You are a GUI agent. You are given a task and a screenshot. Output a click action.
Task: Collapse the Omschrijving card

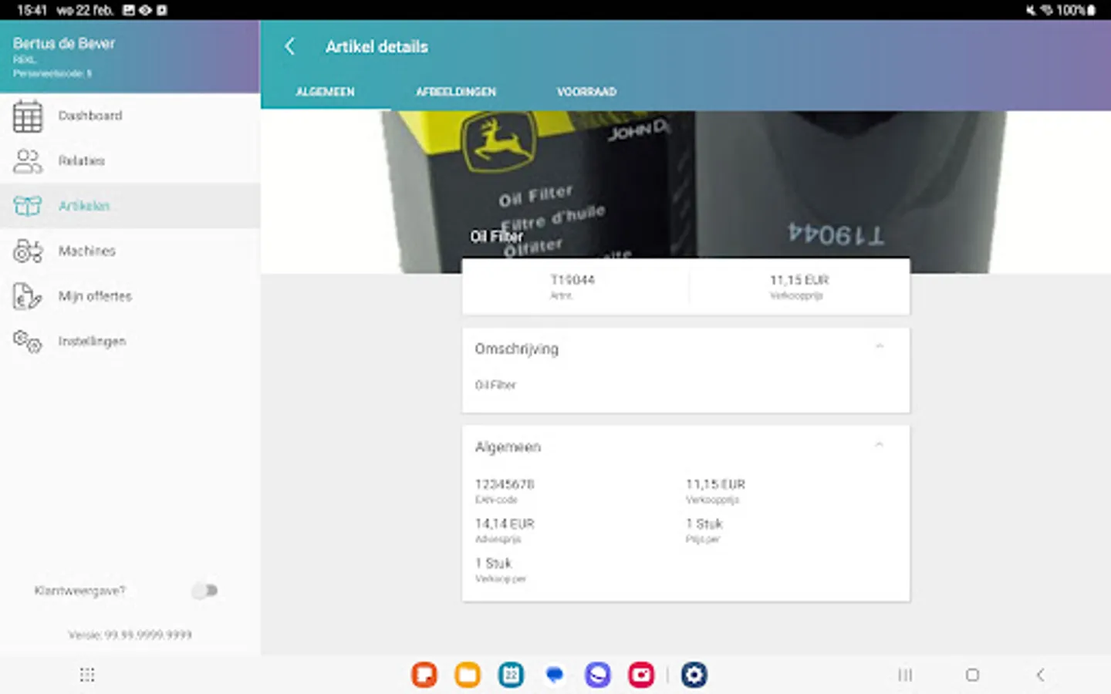(x=879, y=347)
